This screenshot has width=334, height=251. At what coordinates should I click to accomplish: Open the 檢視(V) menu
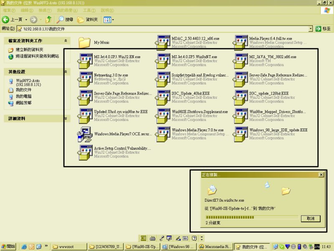[45, 10]
